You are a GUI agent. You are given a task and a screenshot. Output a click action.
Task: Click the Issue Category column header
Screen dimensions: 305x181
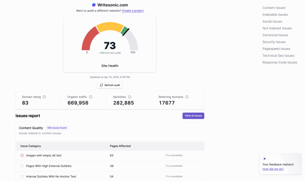[31, 146]
